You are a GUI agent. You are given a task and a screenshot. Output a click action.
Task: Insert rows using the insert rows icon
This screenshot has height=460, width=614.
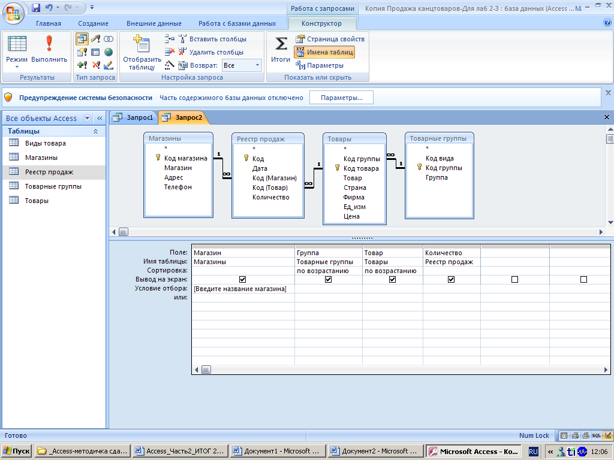click(x=169, y=39)
